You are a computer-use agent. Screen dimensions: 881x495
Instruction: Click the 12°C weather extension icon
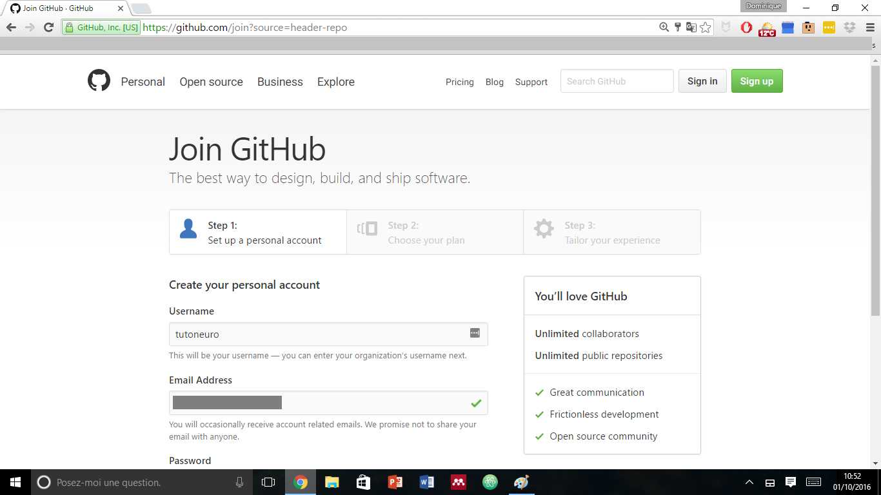(767, 28)
